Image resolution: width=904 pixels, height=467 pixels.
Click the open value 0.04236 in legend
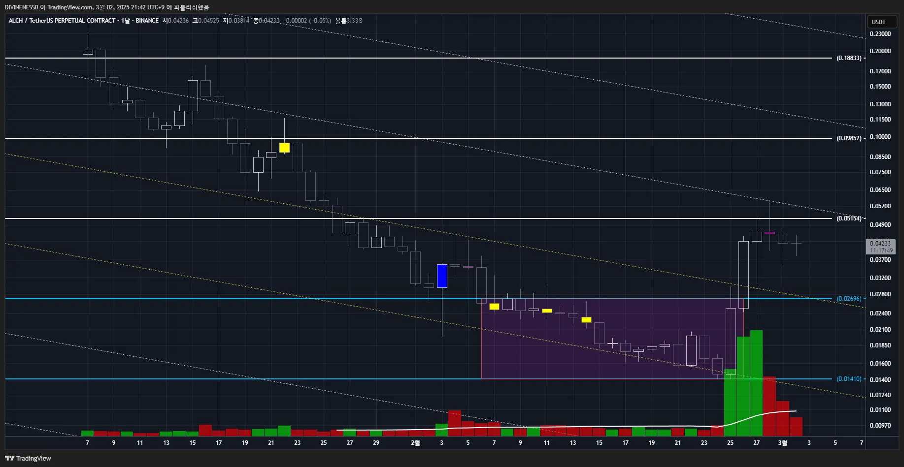click(178, 21)
